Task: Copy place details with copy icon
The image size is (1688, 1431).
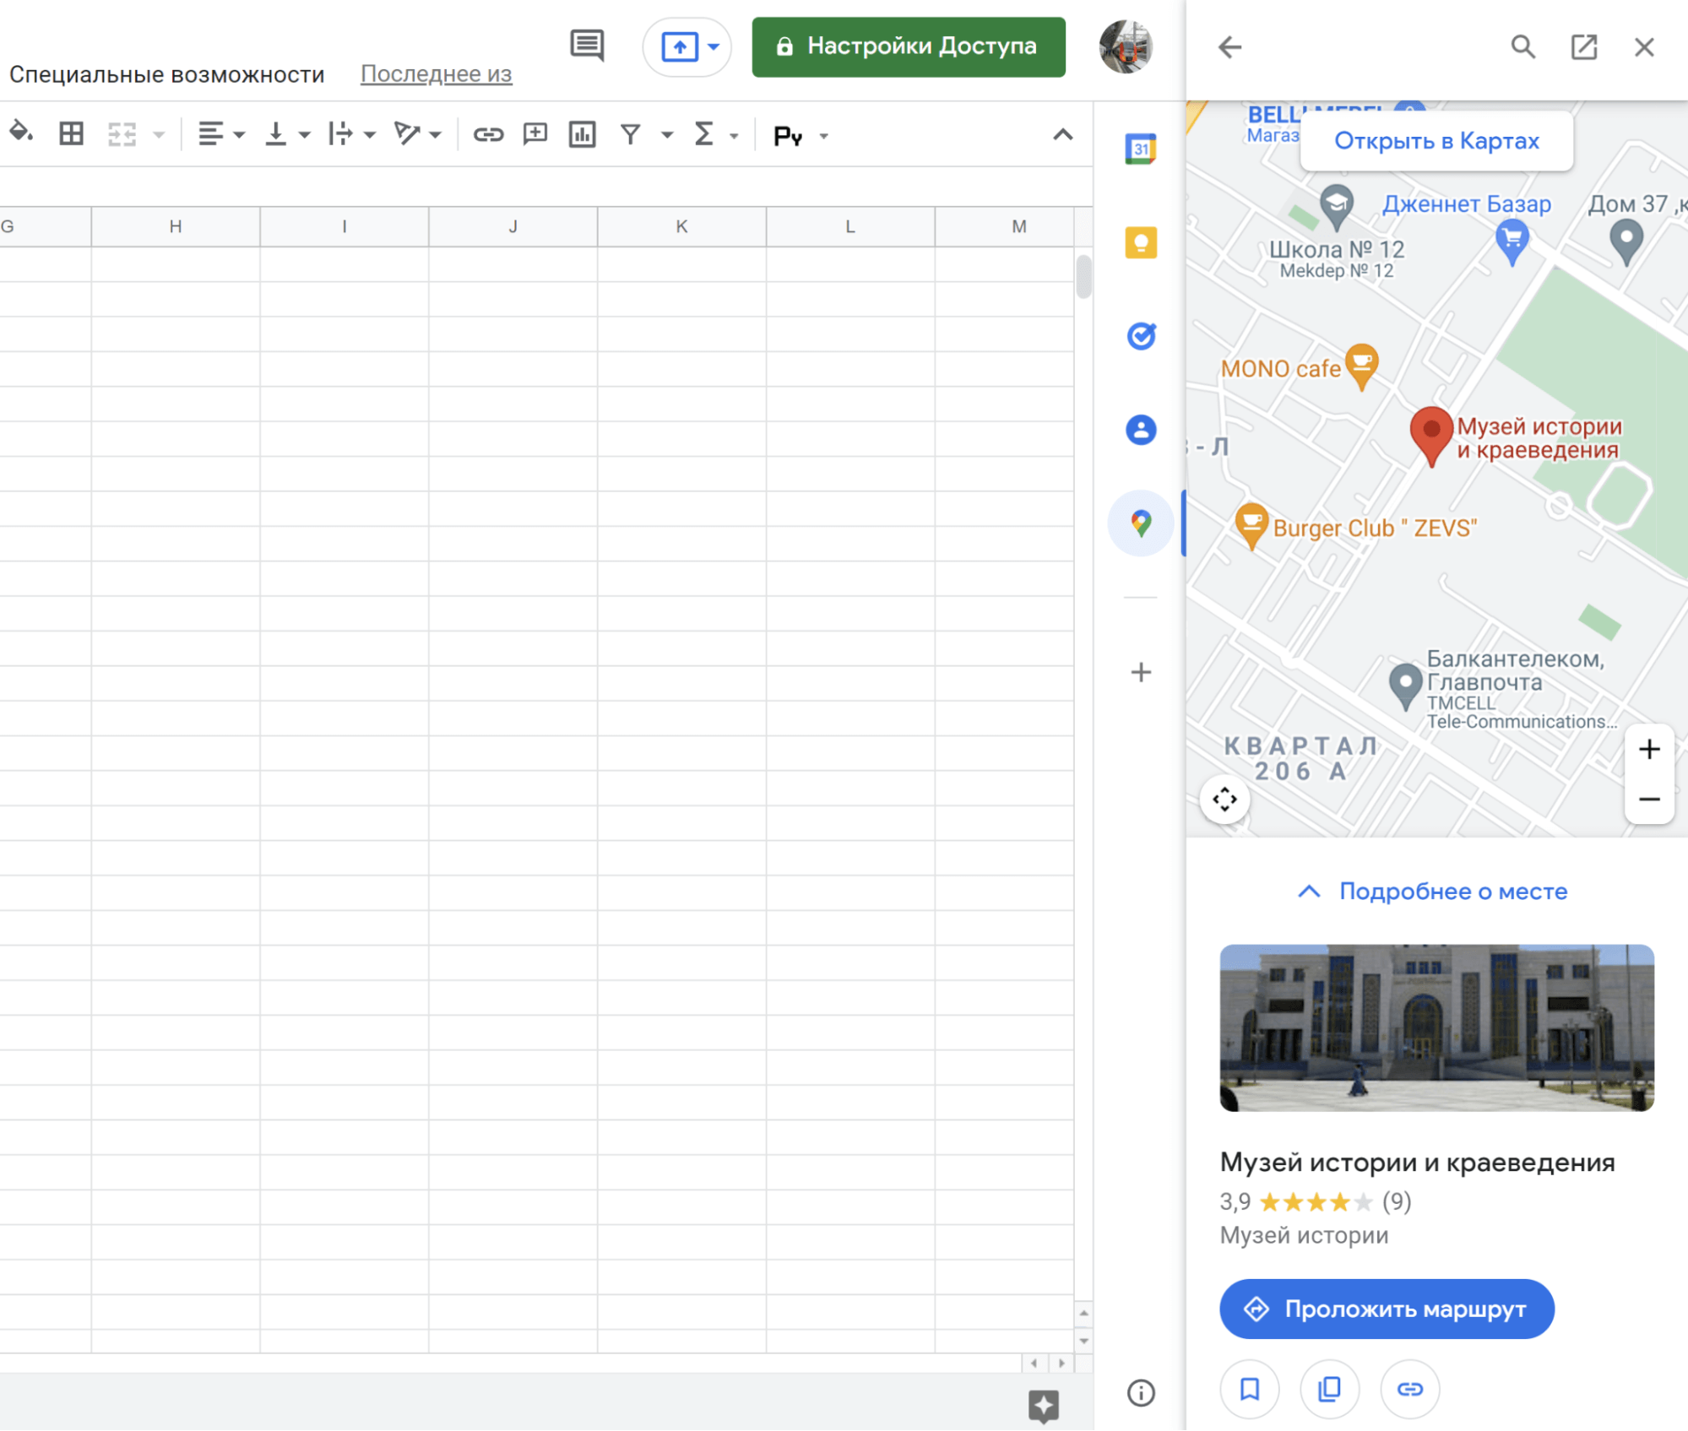Action: coord(1330,1390)
